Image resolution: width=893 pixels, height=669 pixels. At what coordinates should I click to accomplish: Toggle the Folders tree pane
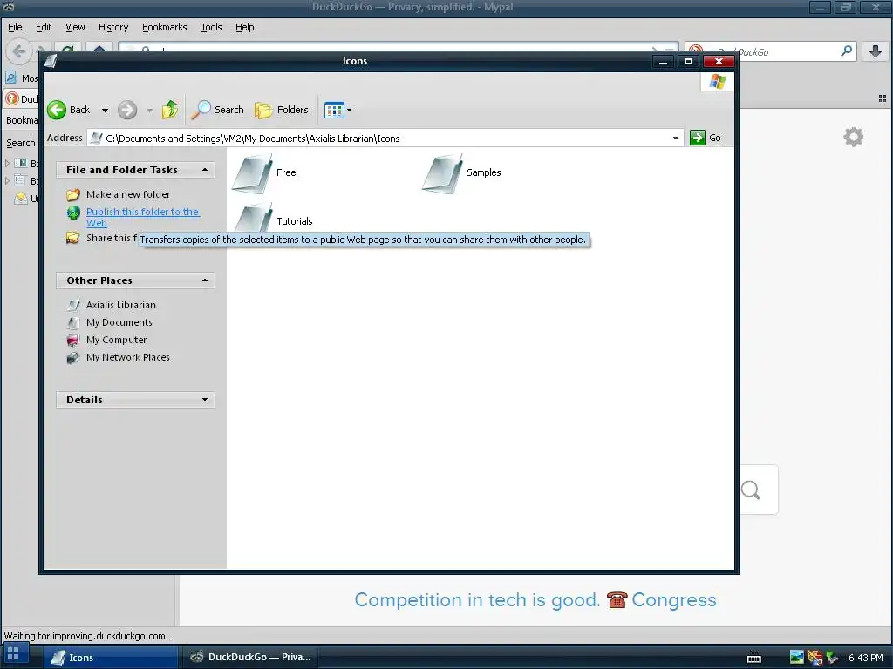[x=282, y=110]
